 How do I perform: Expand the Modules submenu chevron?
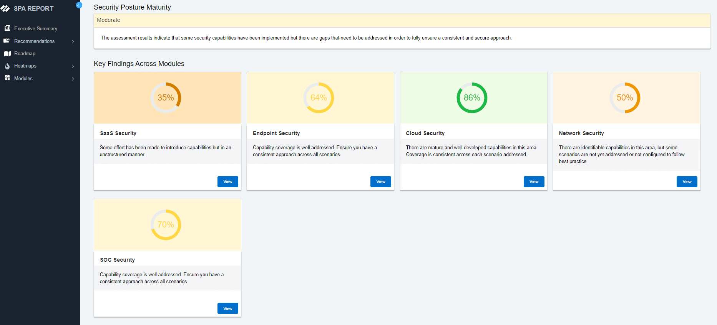tap(73, 79)
